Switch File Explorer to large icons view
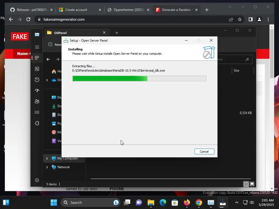The width and height of the screenshot is (279, 209). coord(252,184)
